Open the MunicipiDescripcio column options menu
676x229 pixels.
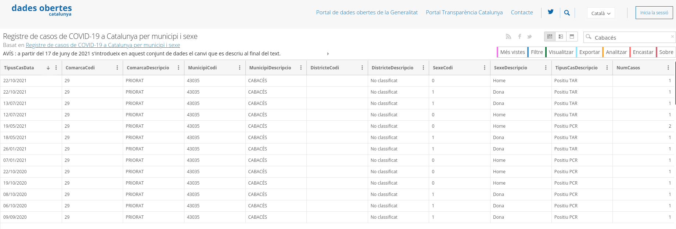[x=301, y=68]
